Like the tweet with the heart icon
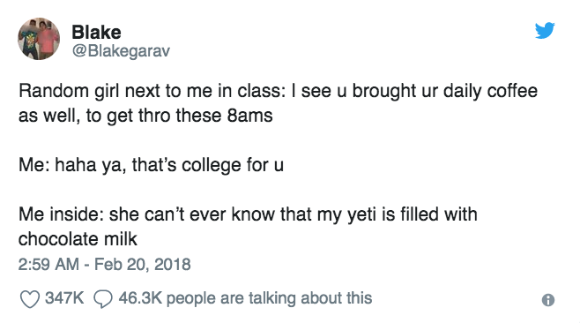The height and width of the screenshot is (323, 580). click(30, 299)
